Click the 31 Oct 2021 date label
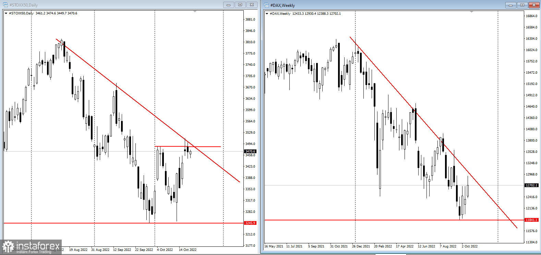This screenshot has width=541, height=255. point(339,246)
